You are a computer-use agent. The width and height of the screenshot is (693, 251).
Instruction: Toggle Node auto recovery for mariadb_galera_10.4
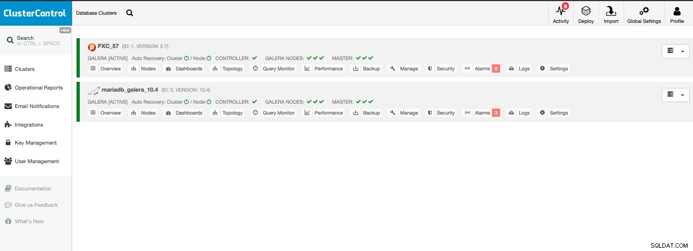tap(209, 101)
